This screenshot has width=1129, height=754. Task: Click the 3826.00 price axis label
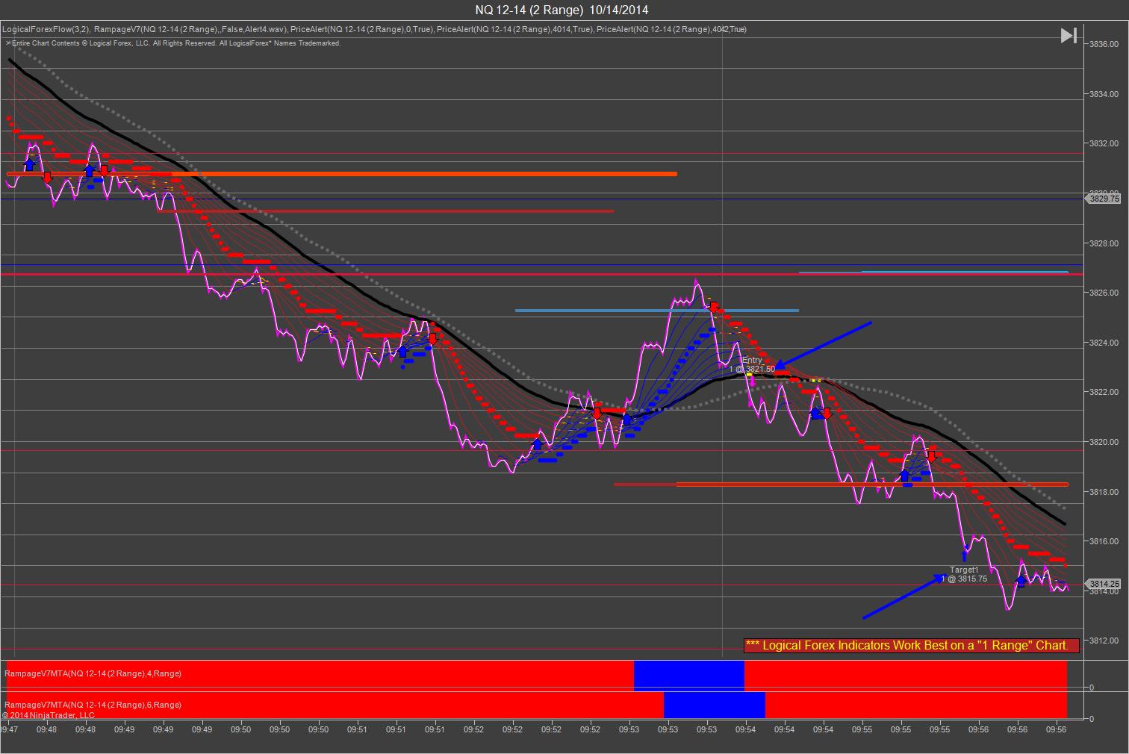[1104, 293]
